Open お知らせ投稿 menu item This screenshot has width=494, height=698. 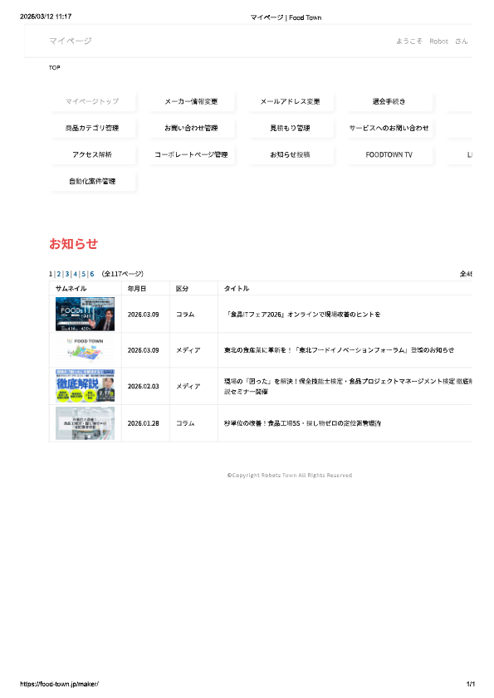[x=290, y=155]
